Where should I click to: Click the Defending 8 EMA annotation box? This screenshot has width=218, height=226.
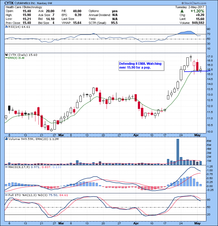(x=141, y=66)
